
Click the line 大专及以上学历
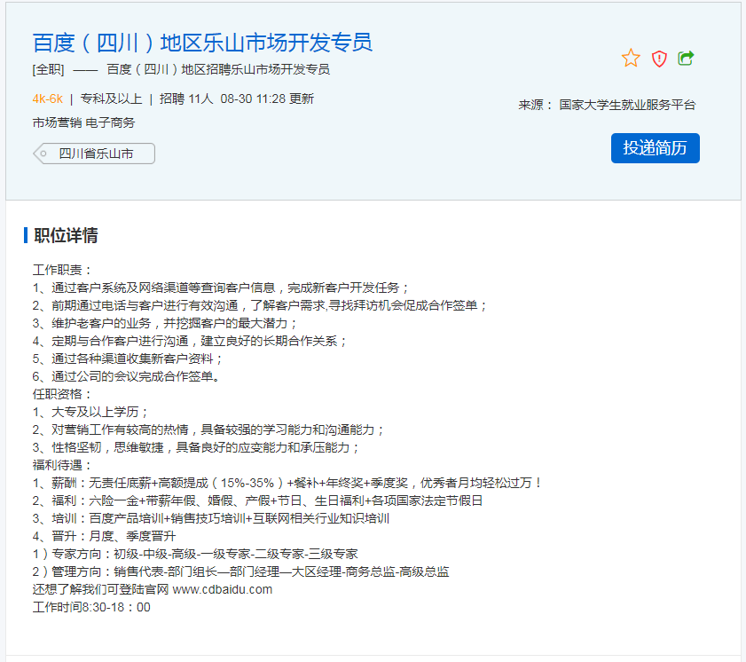pos(90,412)
